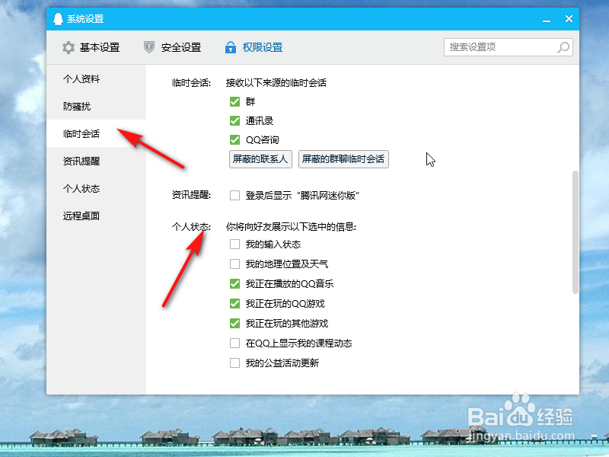Viewport: 609px width, 457px height.
Task: Click 接收以下来源的临时会话 text
Action: [x=276, y=83]
